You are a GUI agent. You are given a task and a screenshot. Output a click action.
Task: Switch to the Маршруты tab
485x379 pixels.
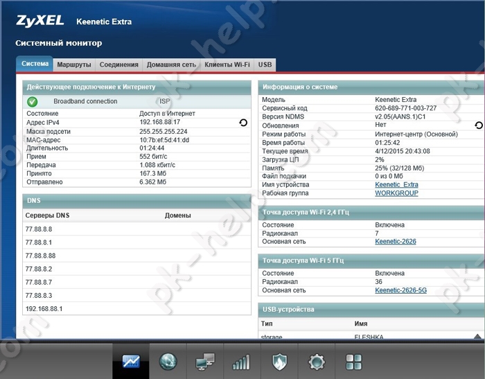coord(74,64)
